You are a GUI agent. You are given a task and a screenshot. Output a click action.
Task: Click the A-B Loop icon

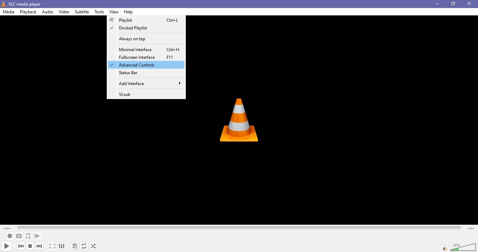[28, 236]
